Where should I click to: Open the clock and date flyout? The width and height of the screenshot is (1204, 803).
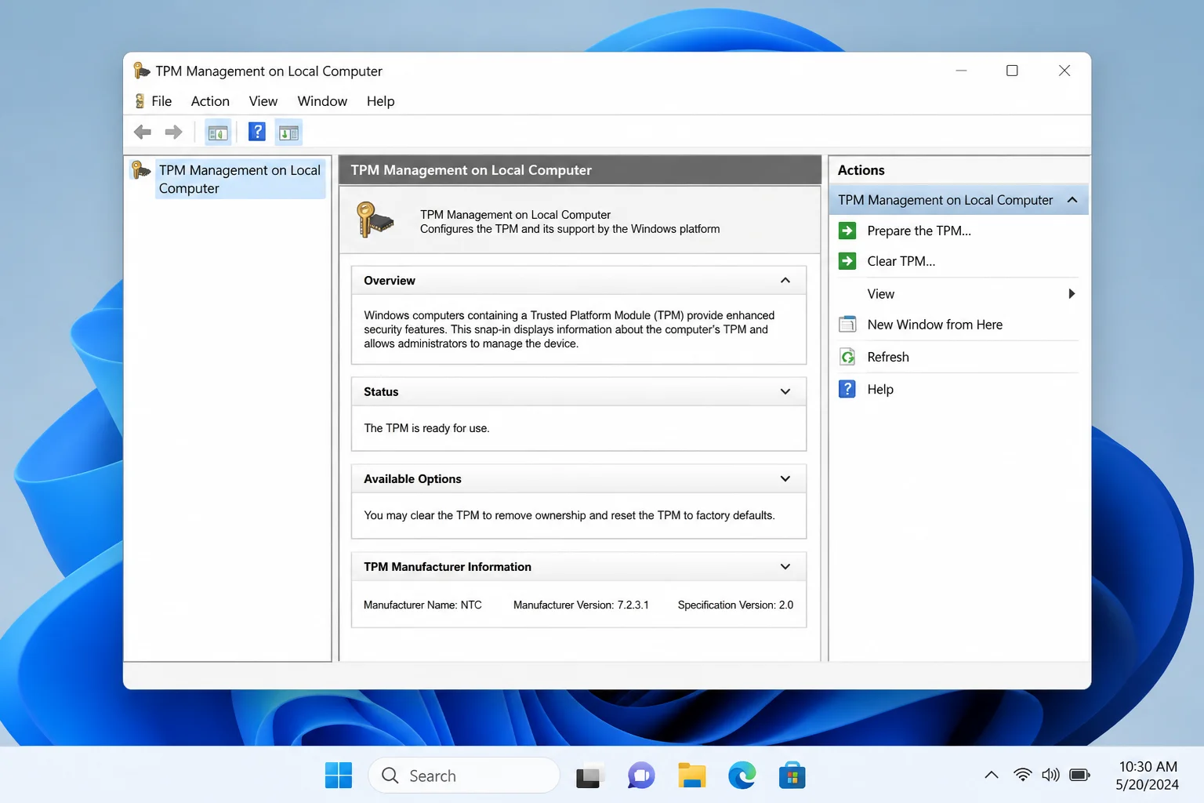click(x=1148, y=776)
